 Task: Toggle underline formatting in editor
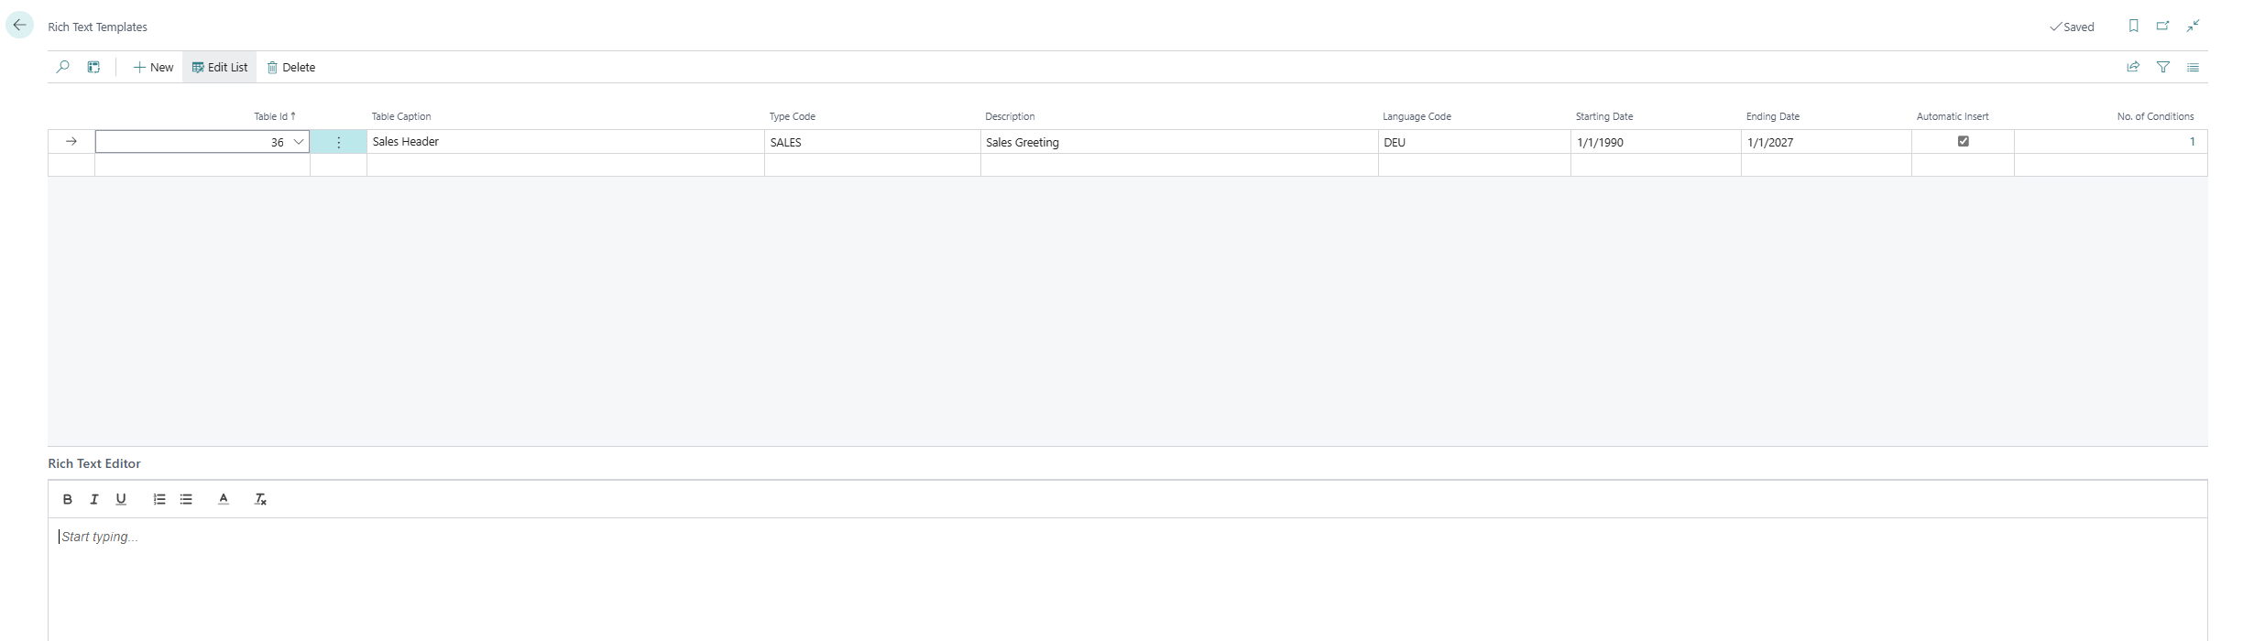[121, 499]
